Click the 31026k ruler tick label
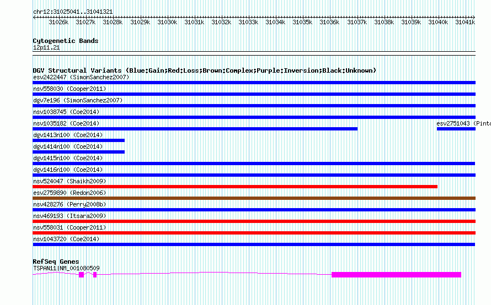 coord(58,22)
